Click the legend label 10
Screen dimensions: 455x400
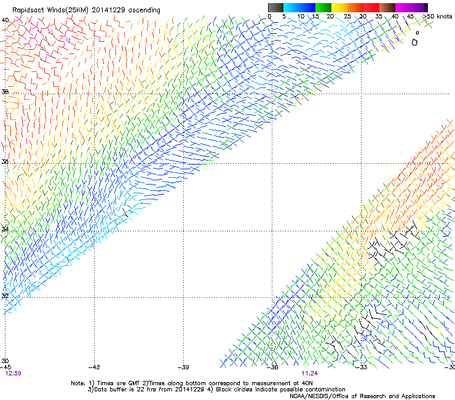click(300, 17)
